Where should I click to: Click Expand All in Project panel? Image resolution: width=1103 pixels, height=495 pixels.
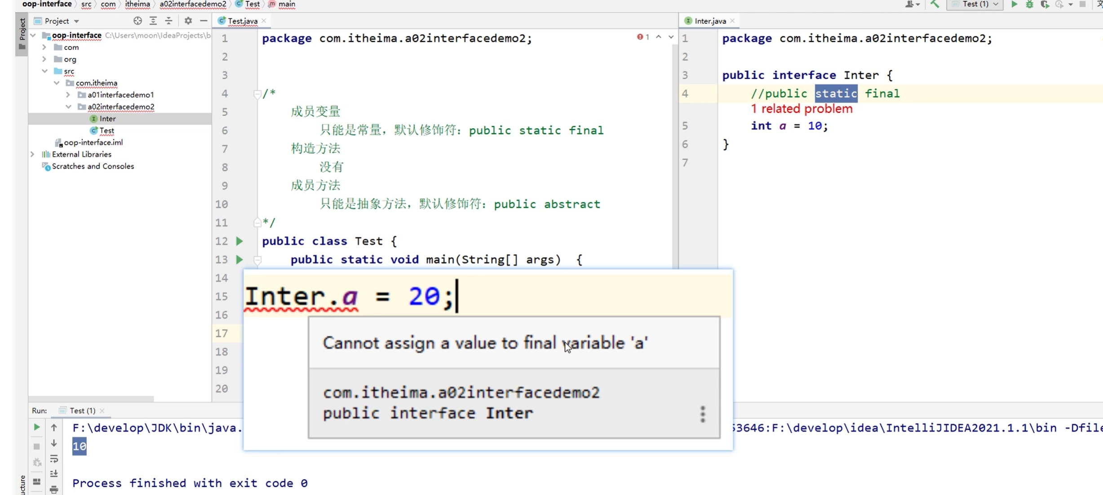tap(153, 21)
